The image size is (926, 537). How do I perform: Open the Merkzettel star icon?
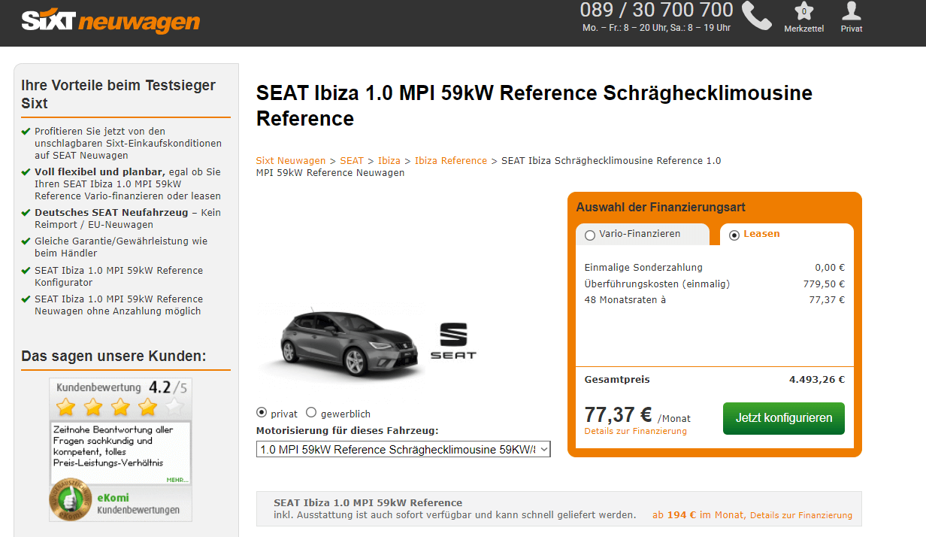(x=804, y=11)
